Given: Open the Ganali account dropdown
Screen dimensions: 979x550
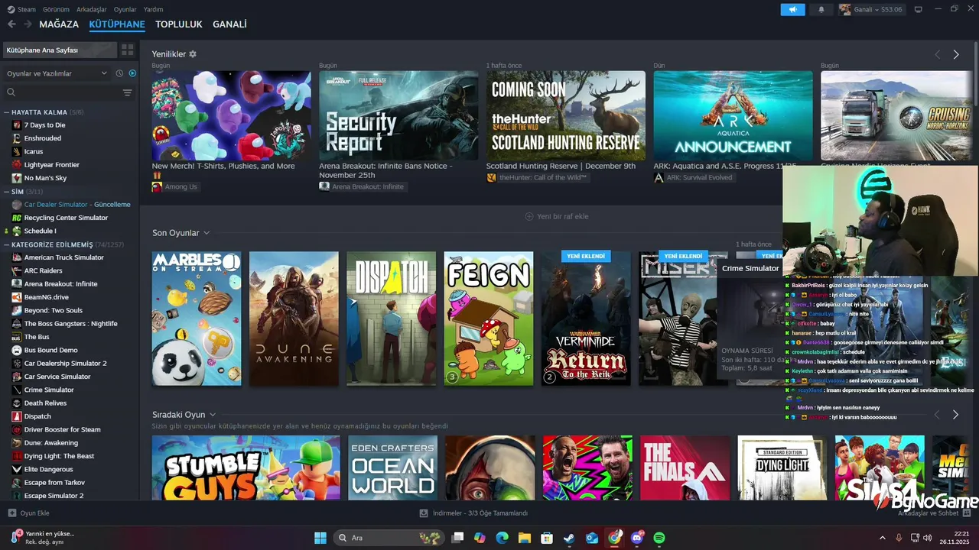Looking at the screenshot, I should tap(871, 9).
